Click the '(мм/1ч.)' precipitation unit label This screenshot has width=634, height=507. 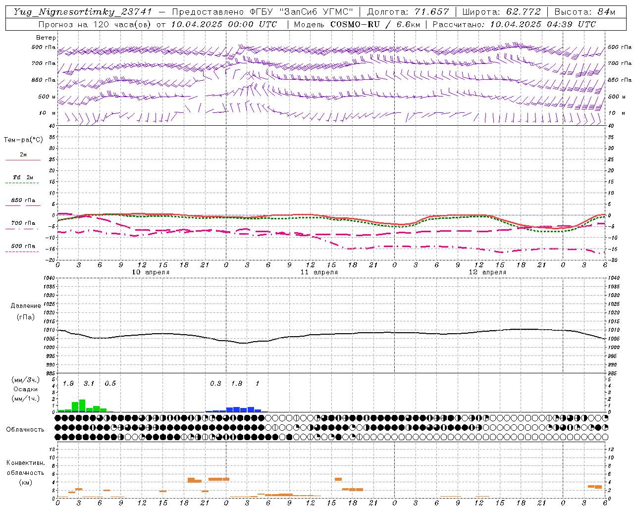[26, 399]
